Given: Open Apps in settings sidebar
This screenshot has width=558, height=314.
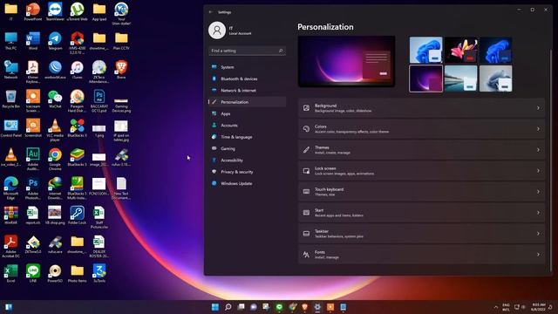Looking at the screenshot, I should point(247,113).
